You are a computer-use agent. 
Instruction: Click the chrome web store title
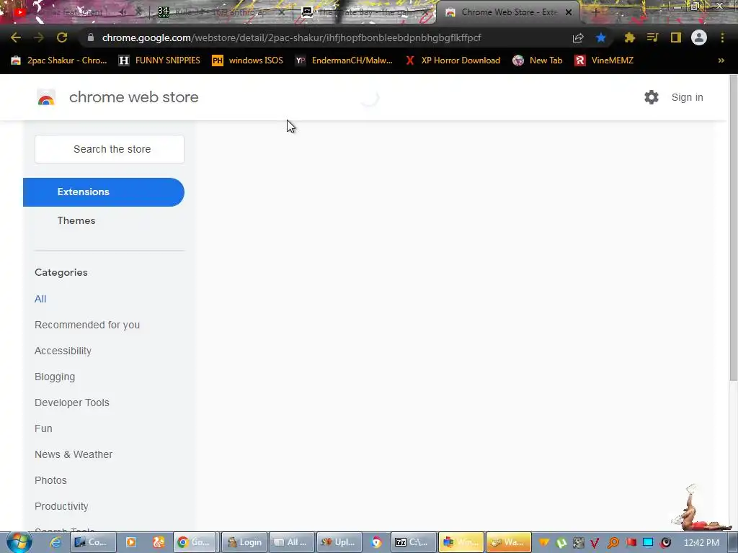click(133, 97)
